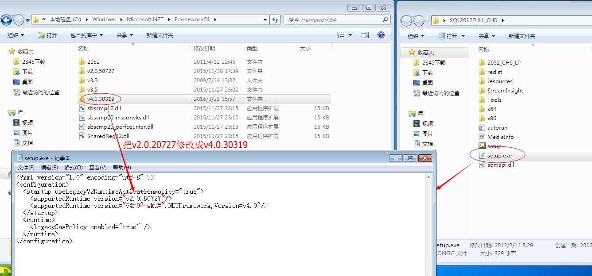Expand address bar history dropdown in Framework64
The image size is (592, 276).
[265, 19]
